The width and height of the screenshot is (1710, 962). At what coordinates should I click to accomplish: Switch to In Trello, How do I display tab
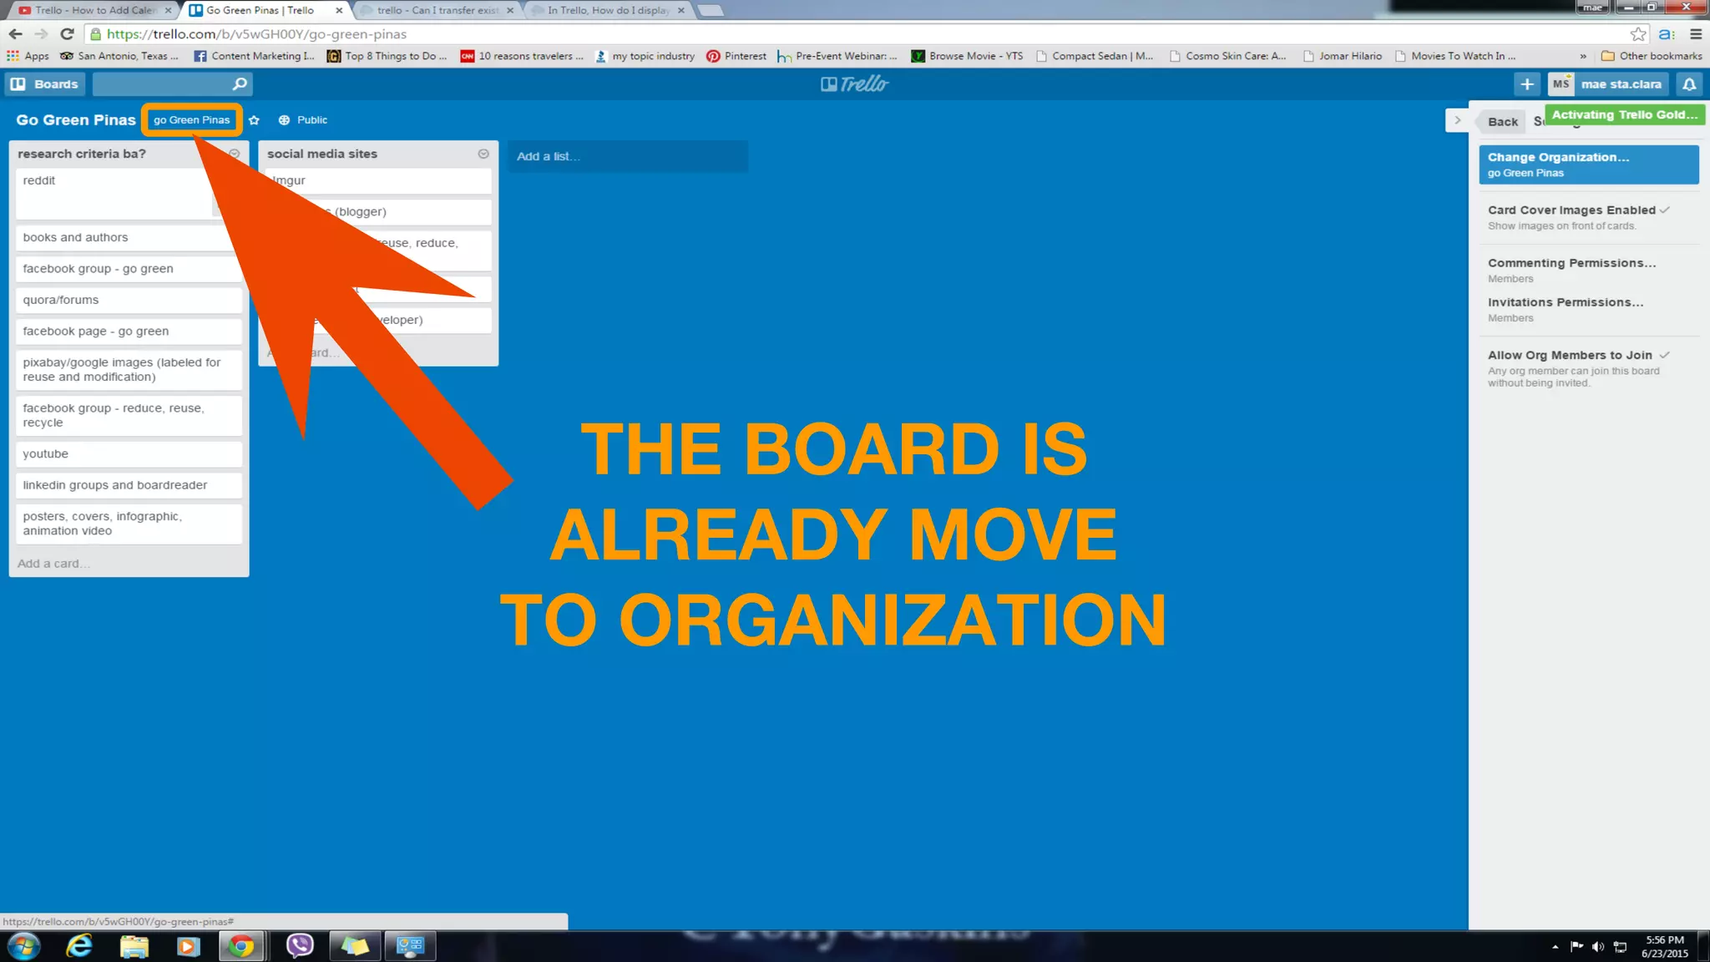pos(609,10)
